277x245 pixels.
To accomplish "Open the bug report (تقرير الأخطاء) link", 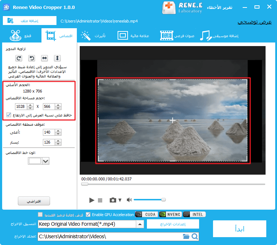I will tap(219, 7).
